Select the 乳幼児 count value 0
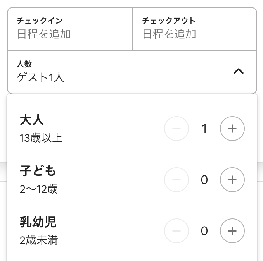The height and width of the screenshot is (261, 263). point(204,231)
